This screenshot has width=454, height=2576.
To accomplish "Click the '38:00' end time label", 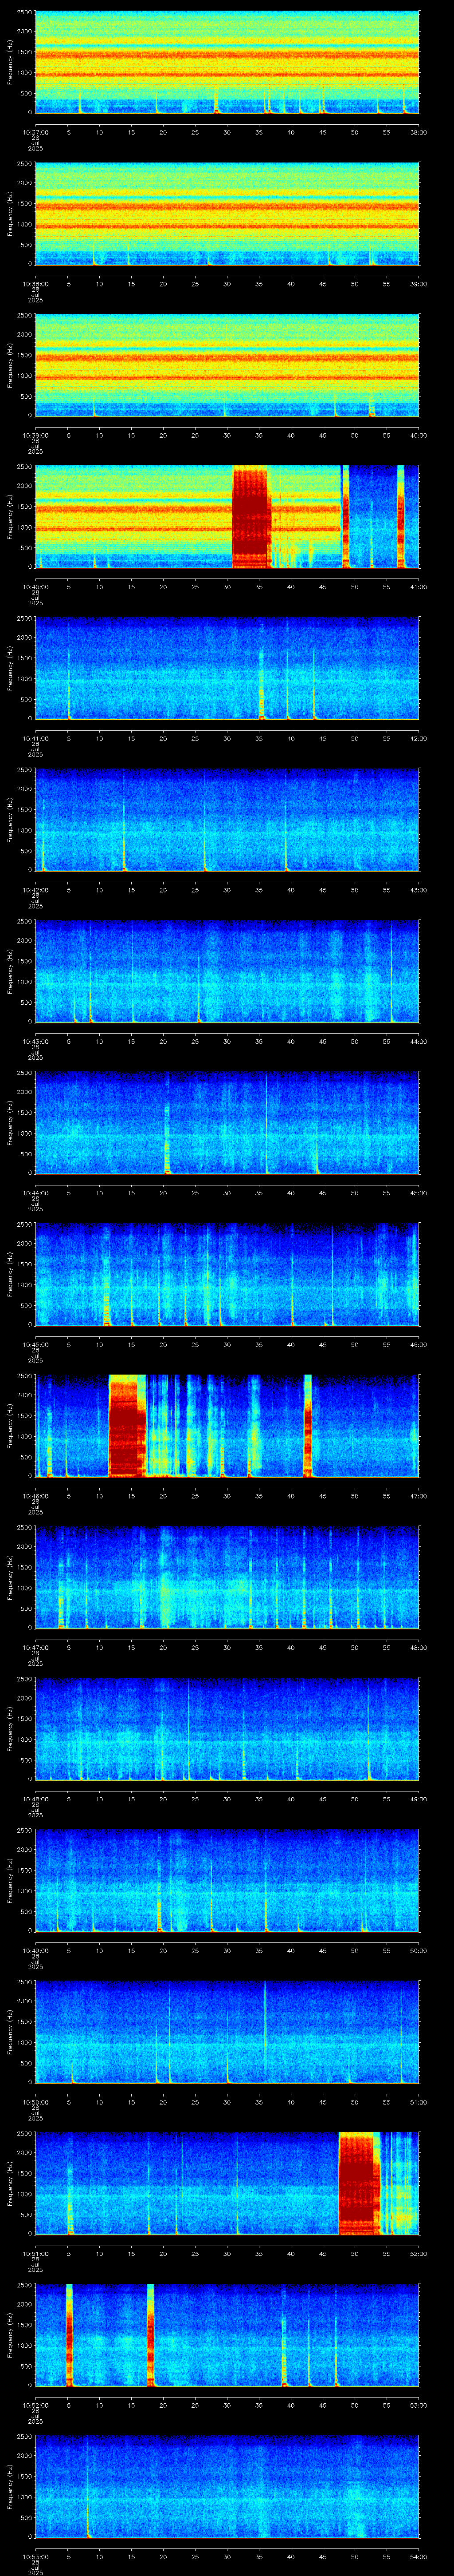I will coord(418,131).
